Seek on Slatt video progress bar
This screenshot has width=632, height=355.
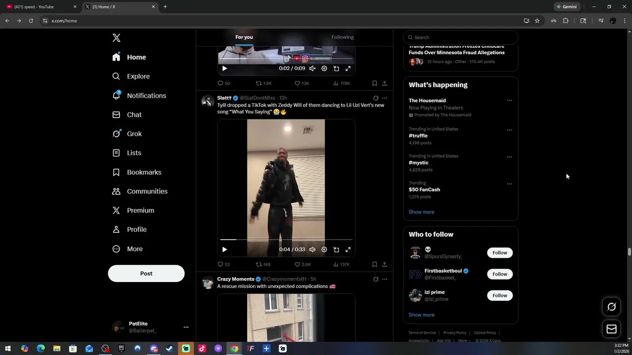point(286,240)
